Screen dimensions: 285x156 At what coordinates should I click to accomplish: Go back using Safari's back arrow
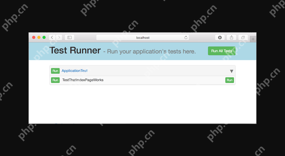coord(52,37)
